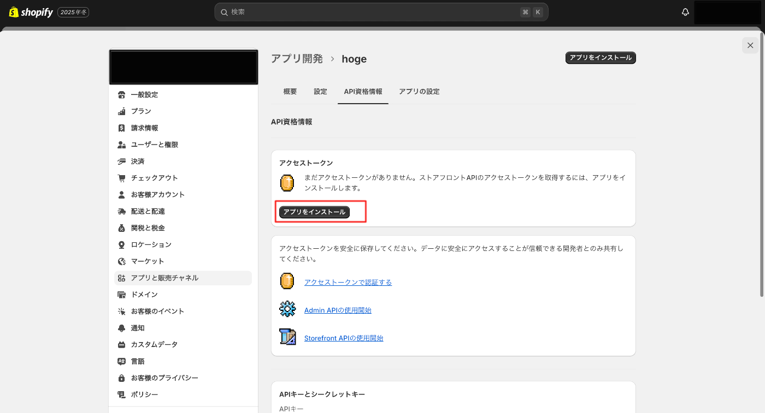Screen dimensions: 765x413
Task: Click the カスタムデータ icon
Action: (122, 345)
